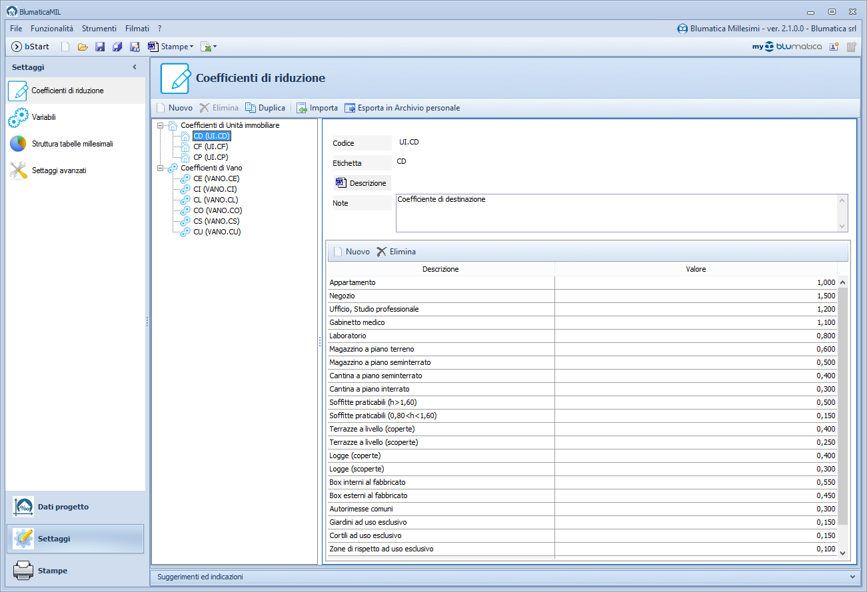Click the save all icon
Viewport: 867px width, 592px height.
pos(117,47)
